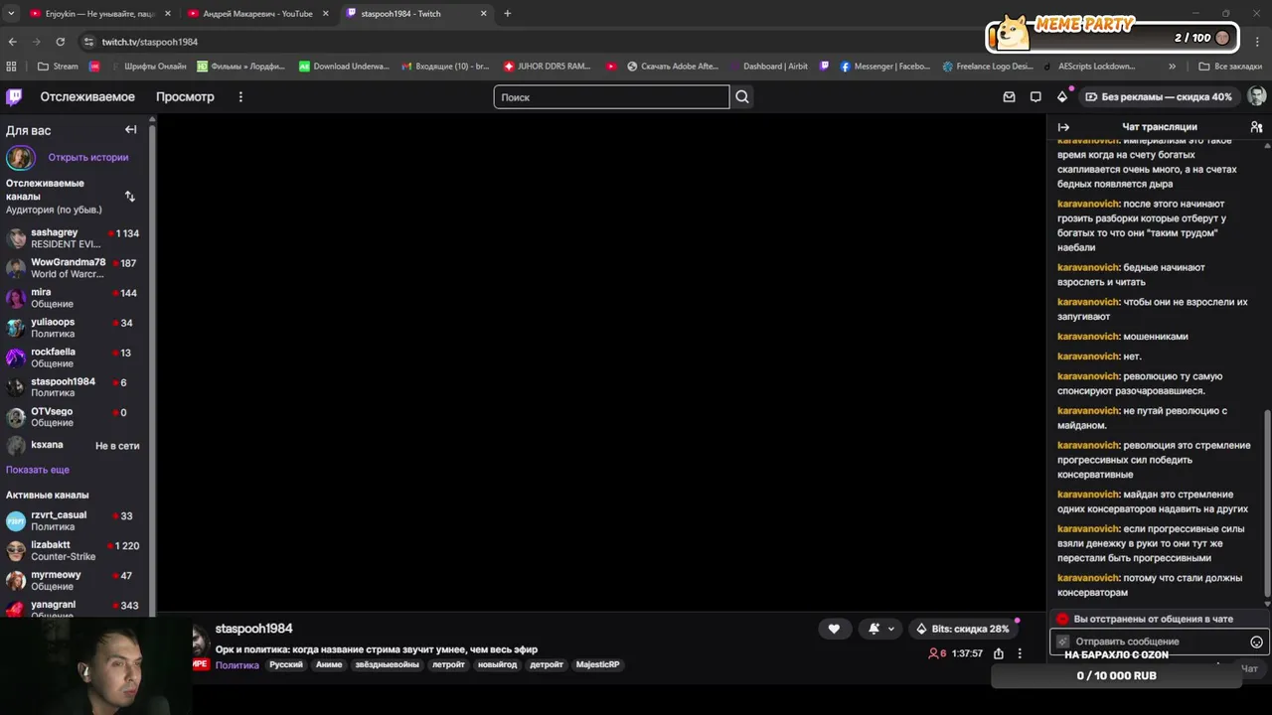The width and height of the screenshot is (1272, 715).
Task: Click 'Bits: скидка 28%' button
Action: pyautogui.click(x=961, y=629)
